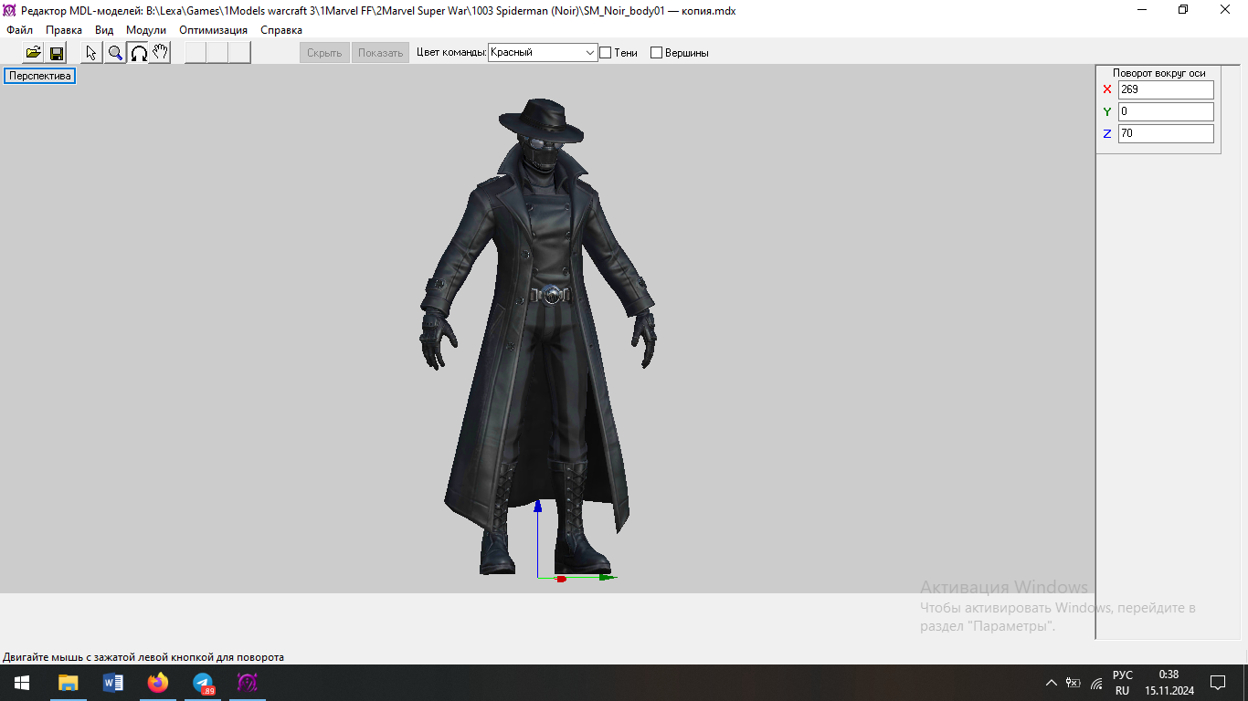Select the magnifier zoom tool

[115, 53]
